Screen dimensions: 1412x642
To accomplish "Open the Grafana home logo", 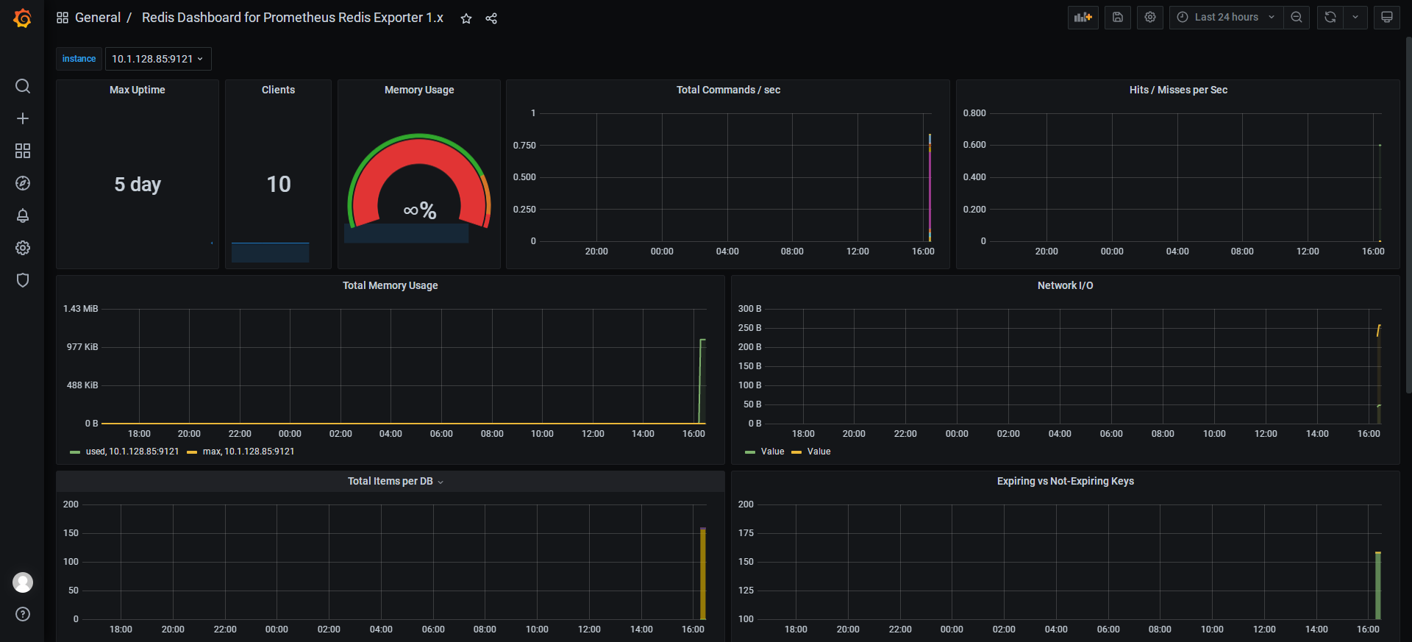I will coord(23,18).
